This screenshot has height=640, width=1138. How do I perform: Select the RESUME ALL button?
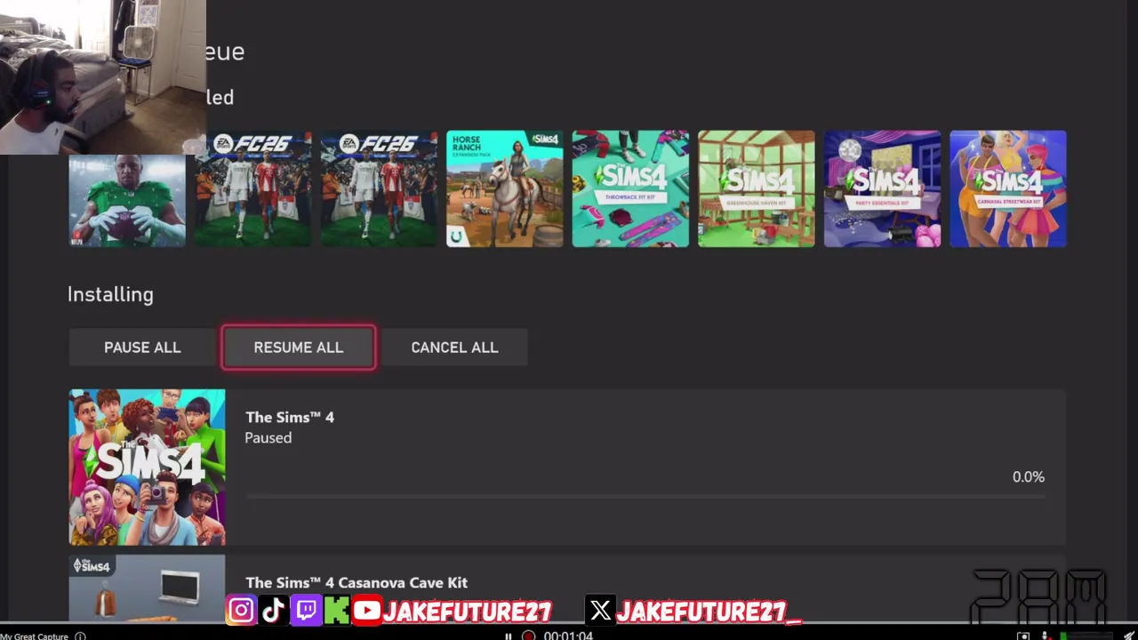point(298,348)
